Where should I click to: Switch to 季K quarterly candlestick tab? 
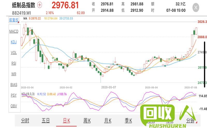[128, 120]
